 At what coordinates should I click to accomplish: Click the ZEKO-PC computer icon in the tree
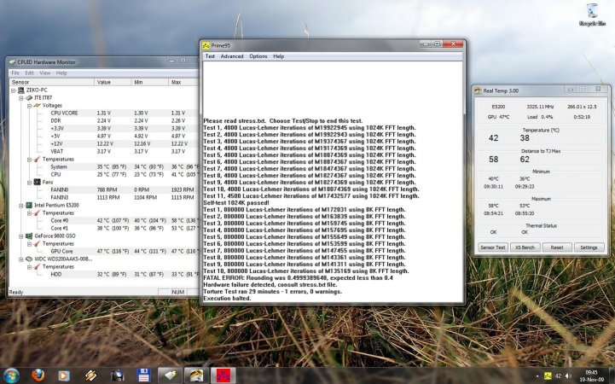pos(21,90)
